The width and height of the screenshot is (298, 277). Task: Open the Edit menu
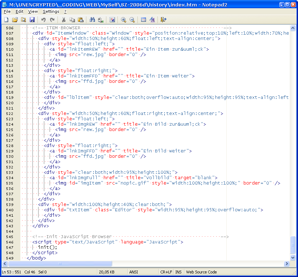click(19, 11)
